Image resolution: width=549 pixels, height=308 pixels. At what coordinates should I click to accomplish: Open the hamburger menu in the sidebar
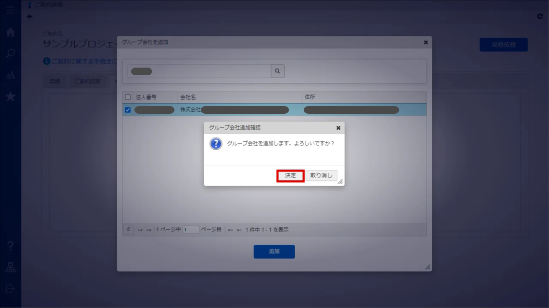10,10
